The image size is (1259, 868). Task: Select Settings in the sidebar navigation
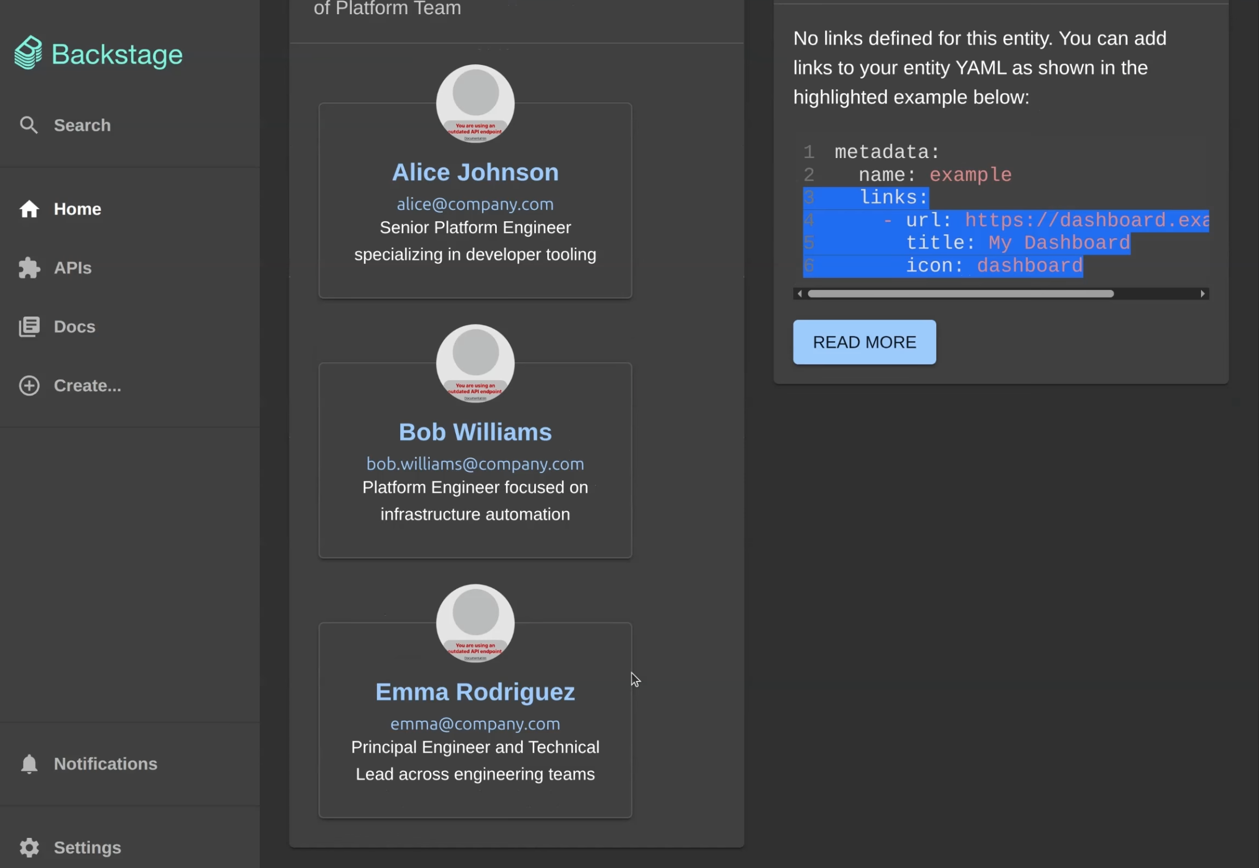click(x=88, y=847)
